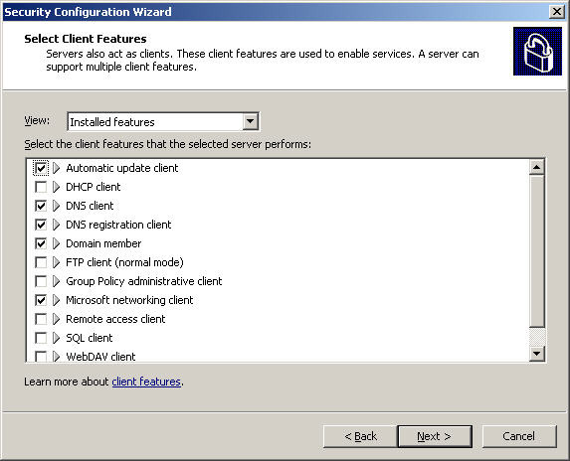Viewport: 570px width, 461px height.
Task: Click the features list scrollbar thumb
Action: pos(536,250)
